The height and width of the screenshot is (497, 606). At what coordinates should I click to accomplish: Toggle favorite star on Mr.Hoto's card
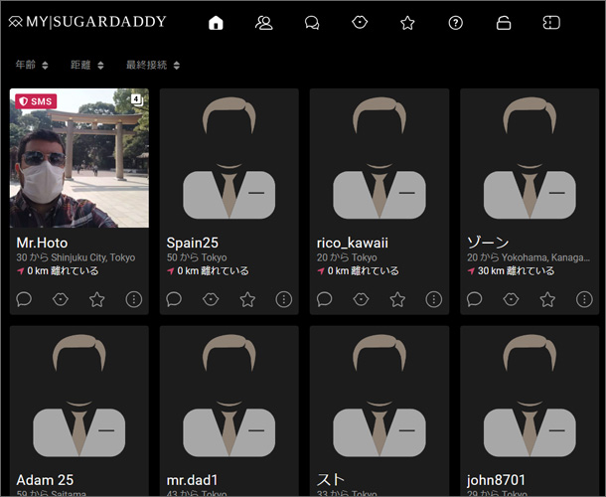click(x=97, y=299)
